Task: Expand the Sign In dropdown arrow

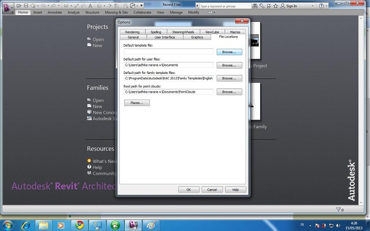Action: [313, 6]
